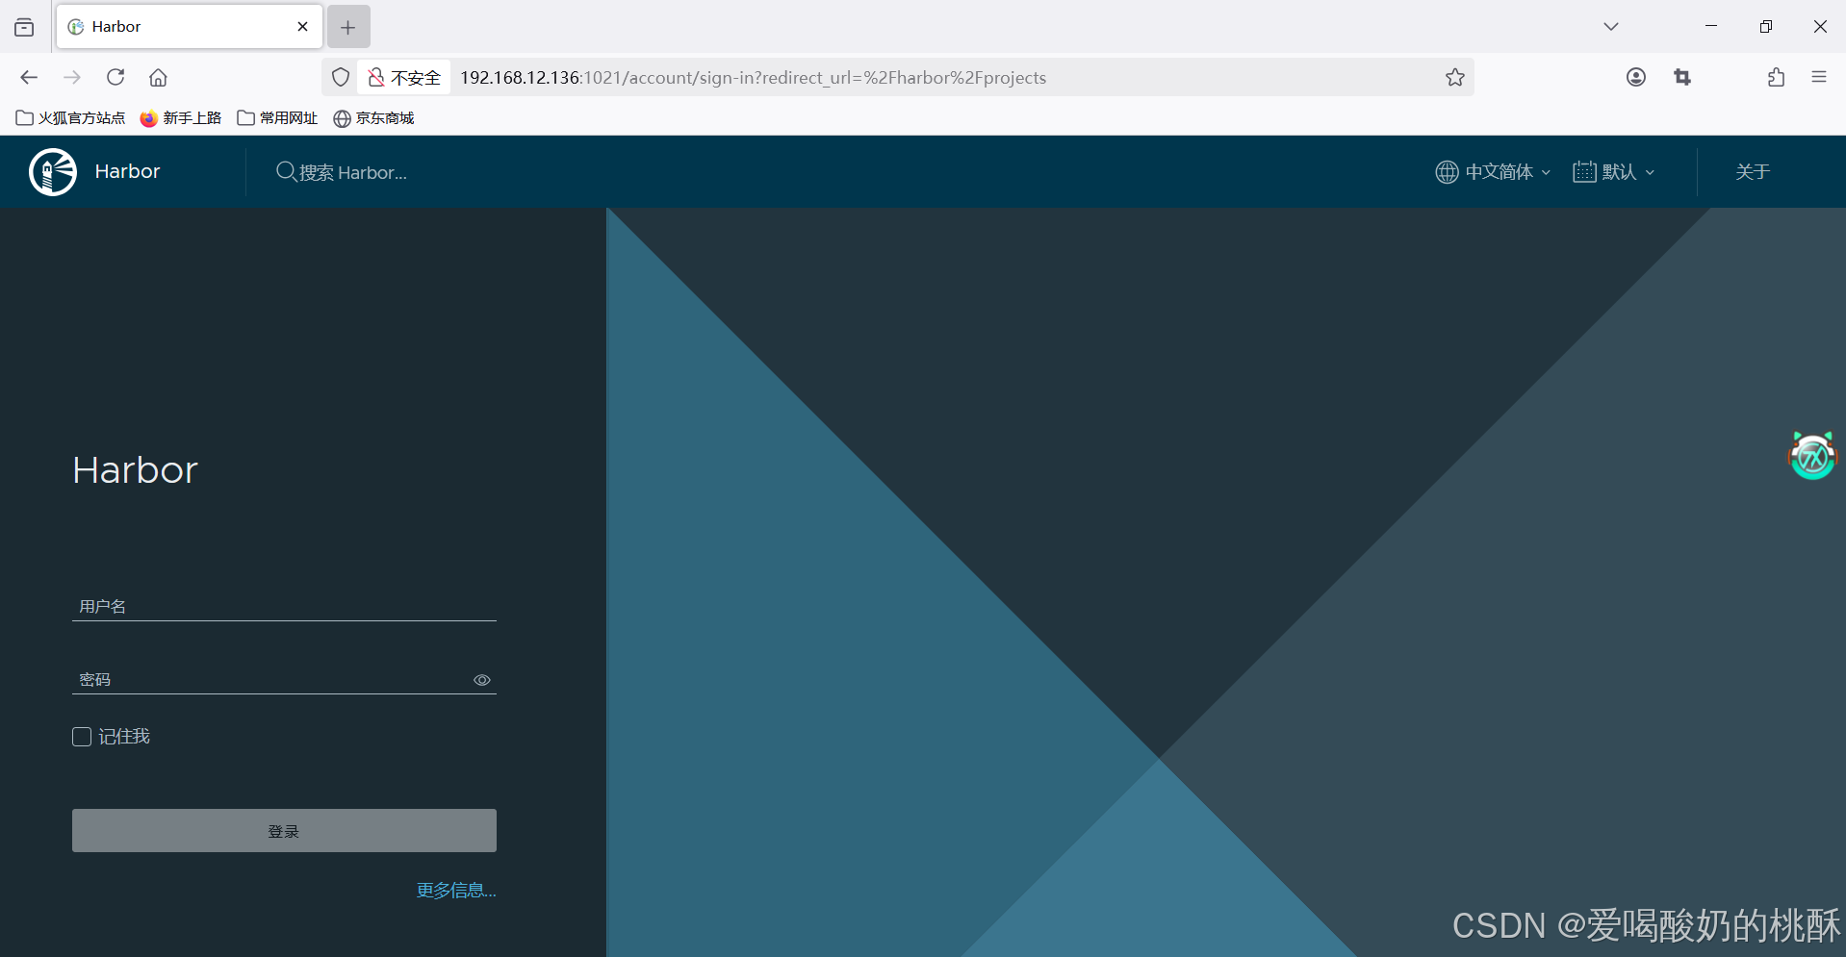The height and width of the screenshot is (957, 1846).
Task: Bookmark this page with star icon
Action: point(1455,77)
